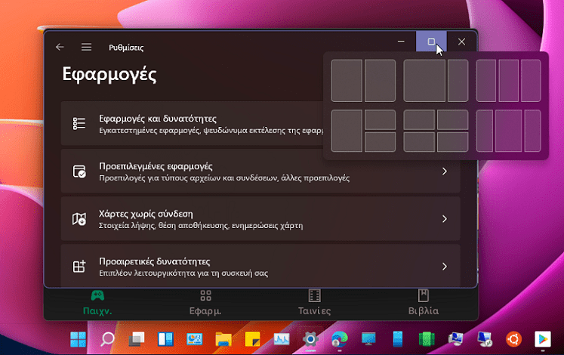Snap to bottom-left quadrant of four-grid layout
The height and width of the screenshot is (355, 564).
tap(419, 142)
